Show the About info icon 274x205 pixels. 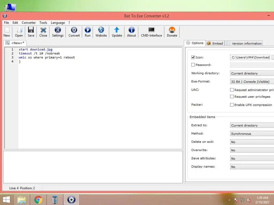tap(131, 32)
